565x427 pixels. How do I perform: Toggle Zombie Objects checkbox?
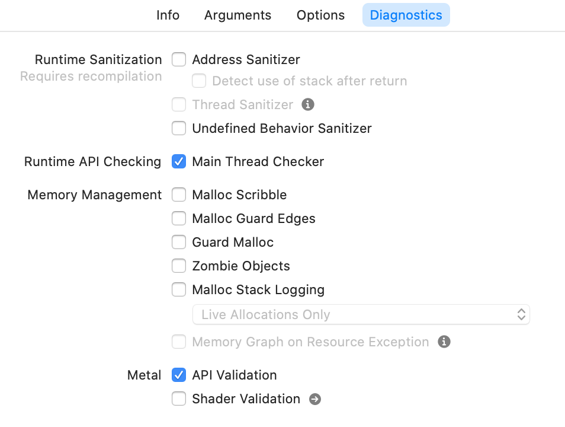point(179,266)
